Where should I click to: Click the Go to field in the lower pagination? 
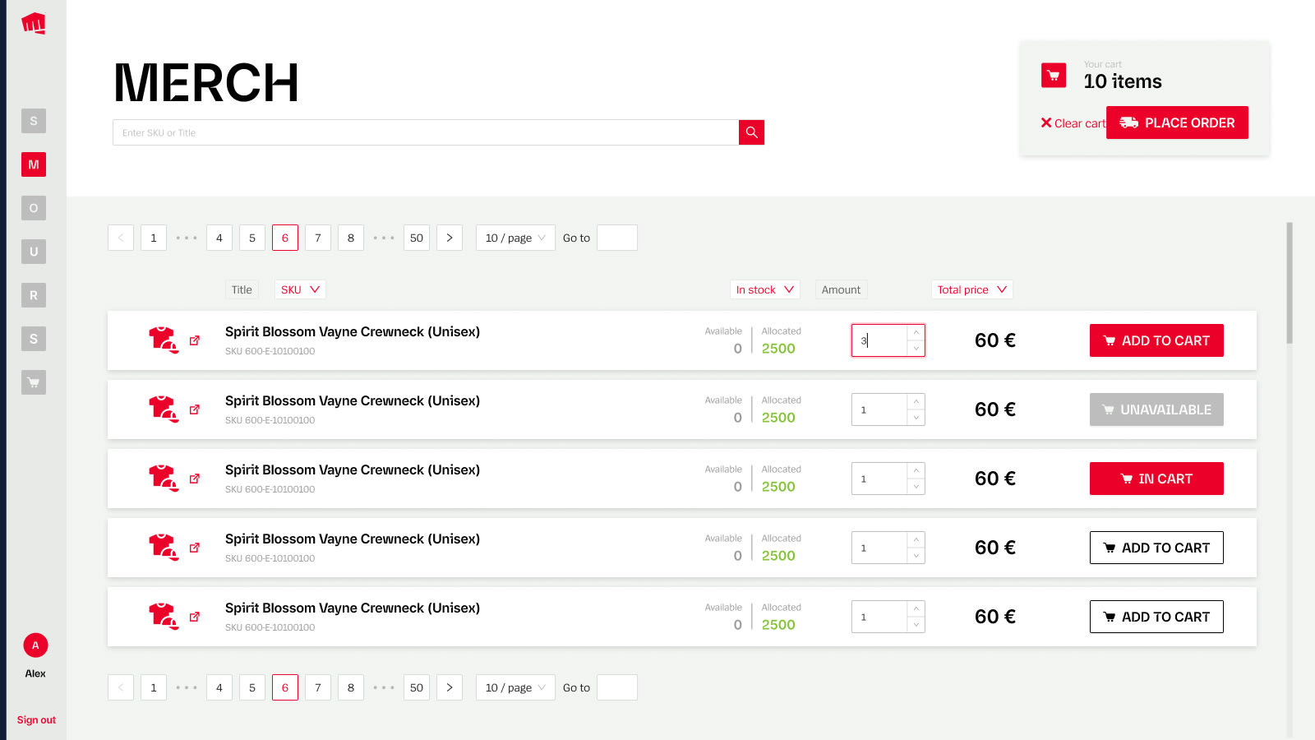[x=617, y=687]
